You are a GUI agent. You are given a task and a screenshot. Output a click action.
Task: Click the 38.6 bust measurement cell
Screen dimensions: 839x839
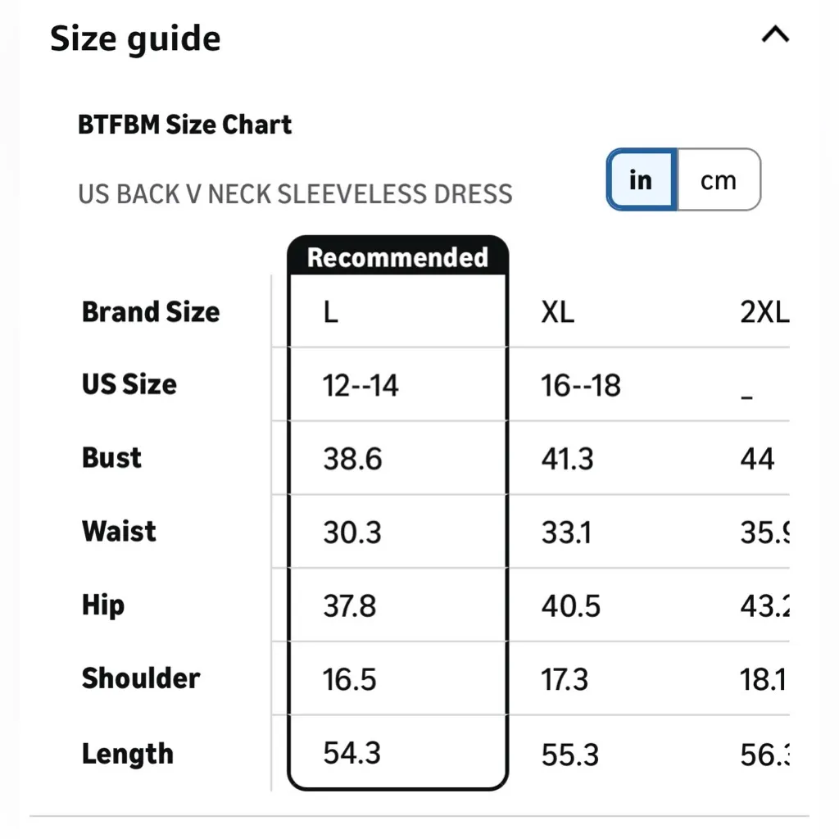(x=352, y=459)
